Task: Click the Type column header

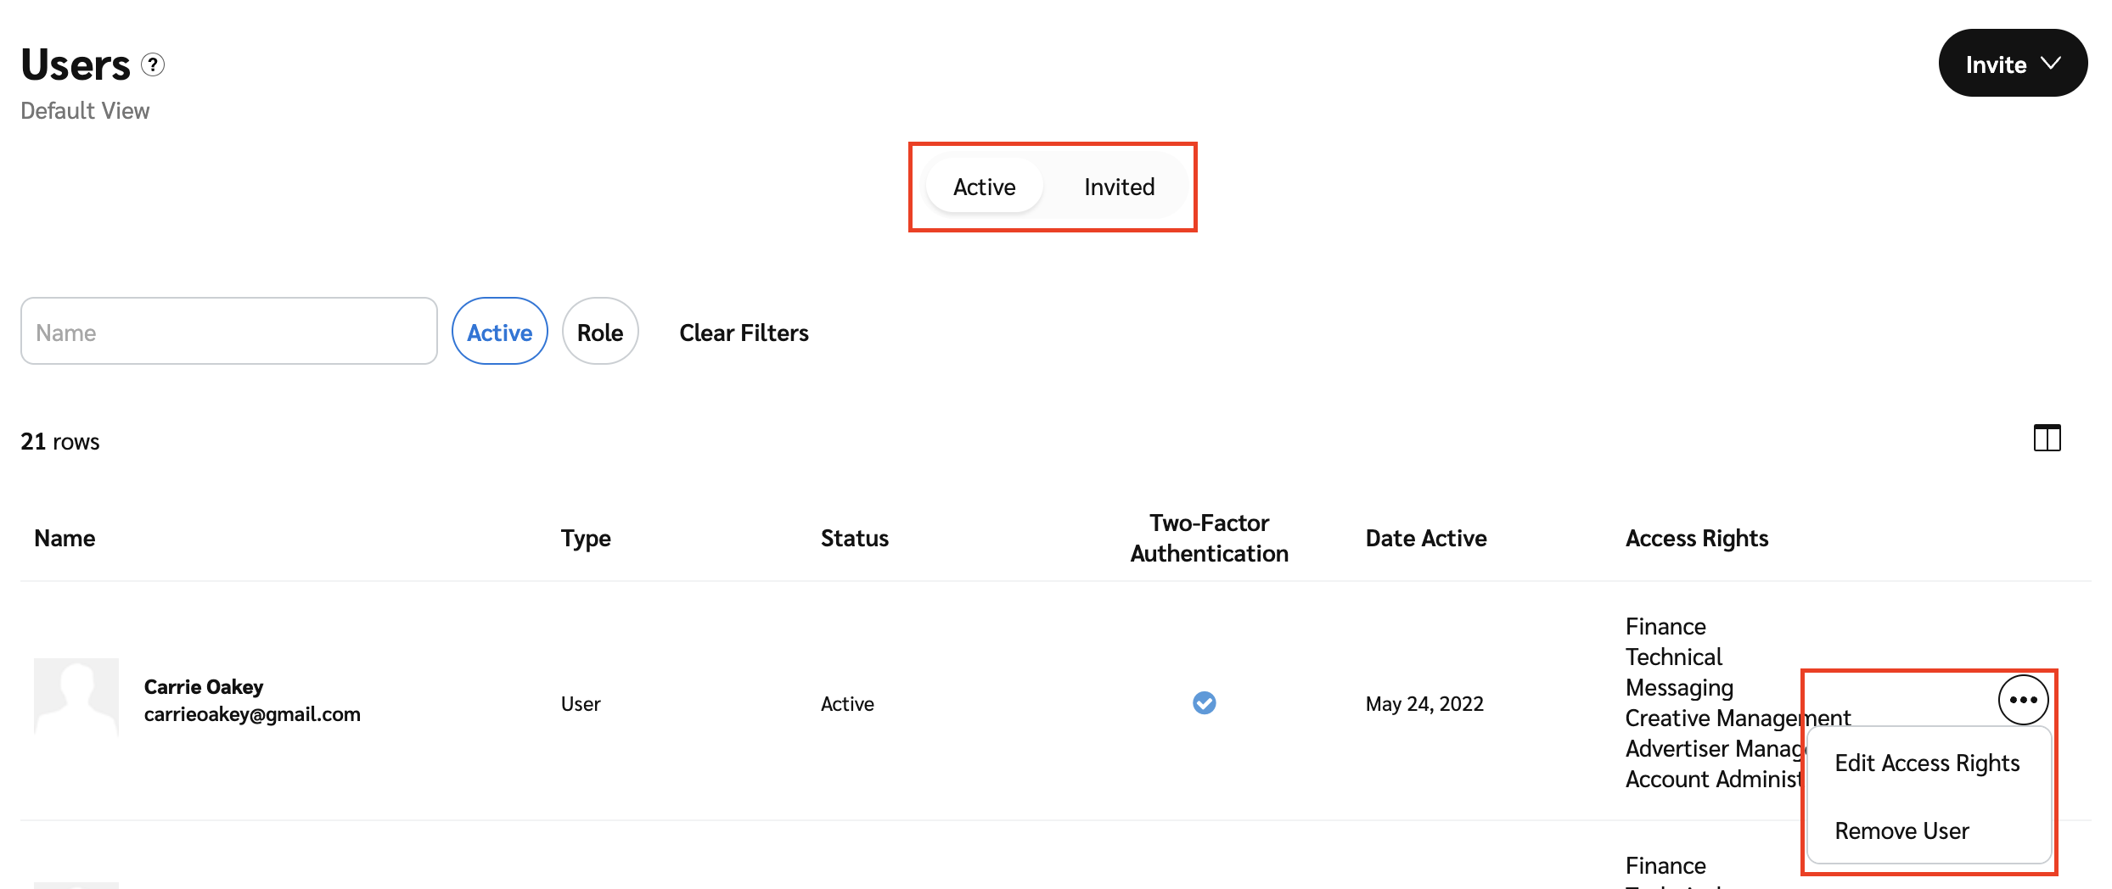Action: click(x=586, y=539)
